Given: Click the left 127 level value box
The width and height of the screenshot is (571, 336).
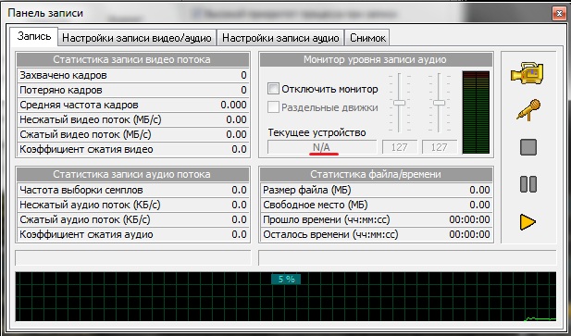Looking at the screenshot, I should (x=400, y=147).
